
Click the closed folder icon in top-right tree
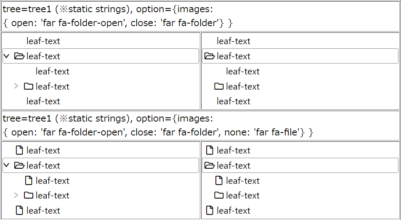[x=219, y=86]
